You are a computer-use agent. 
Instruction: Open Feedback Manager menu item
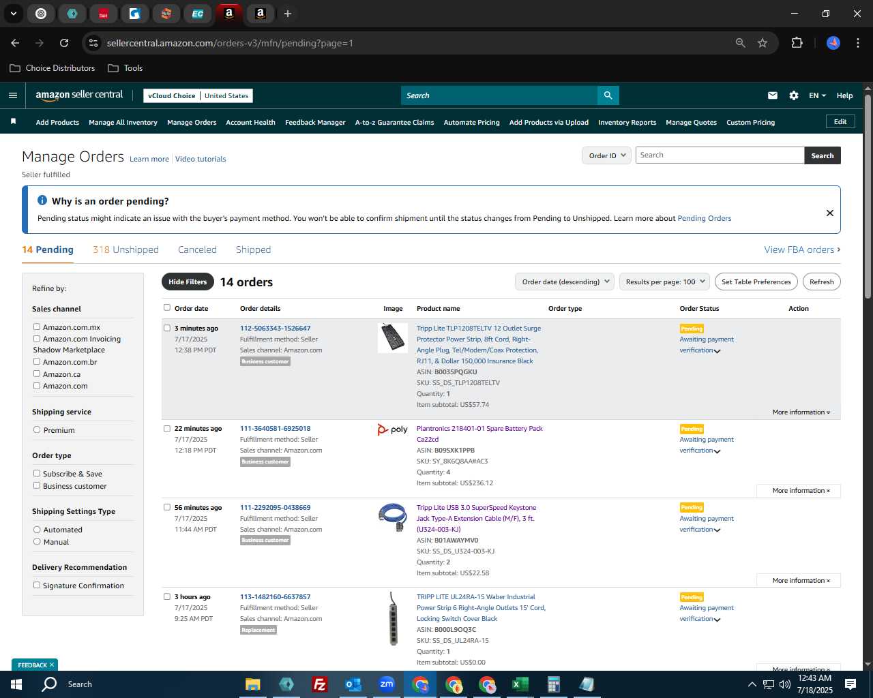315,122
